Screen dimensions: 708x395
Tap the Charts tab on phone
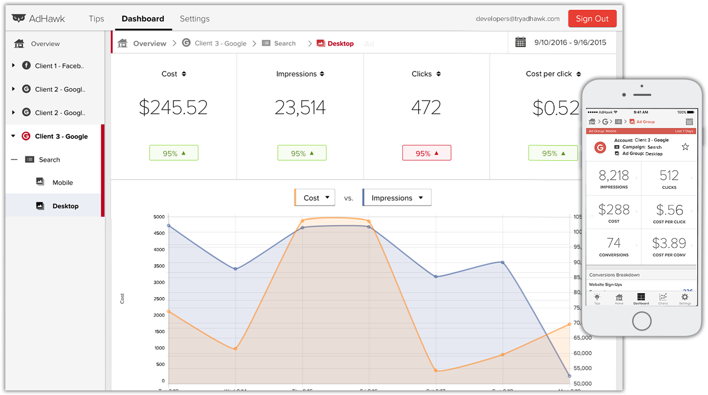pos(663,299)
